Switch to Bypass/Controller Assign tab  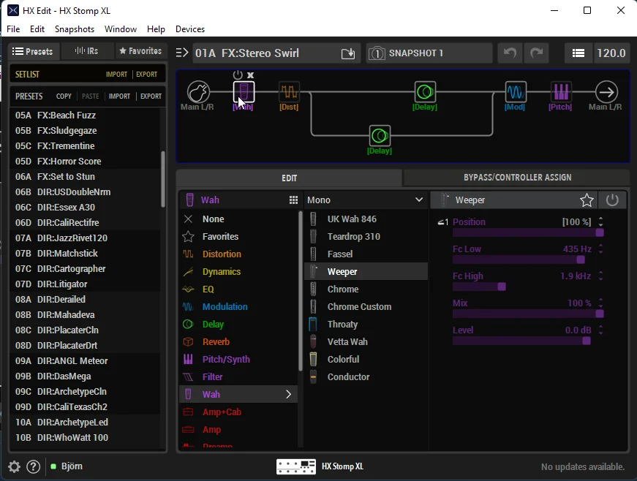tap(517, 178)
